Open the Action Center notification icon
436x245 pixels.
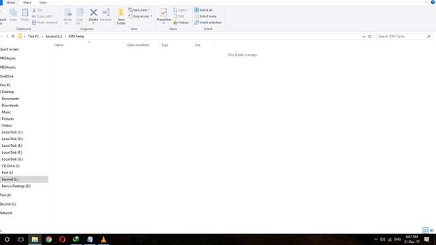point(427,239)
